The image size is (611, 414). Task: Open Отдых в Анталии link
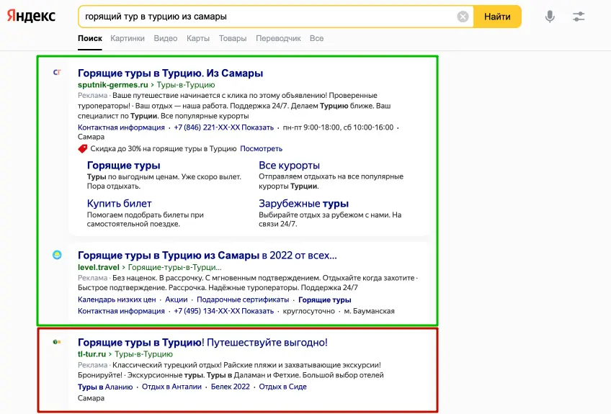click(171, 387)
